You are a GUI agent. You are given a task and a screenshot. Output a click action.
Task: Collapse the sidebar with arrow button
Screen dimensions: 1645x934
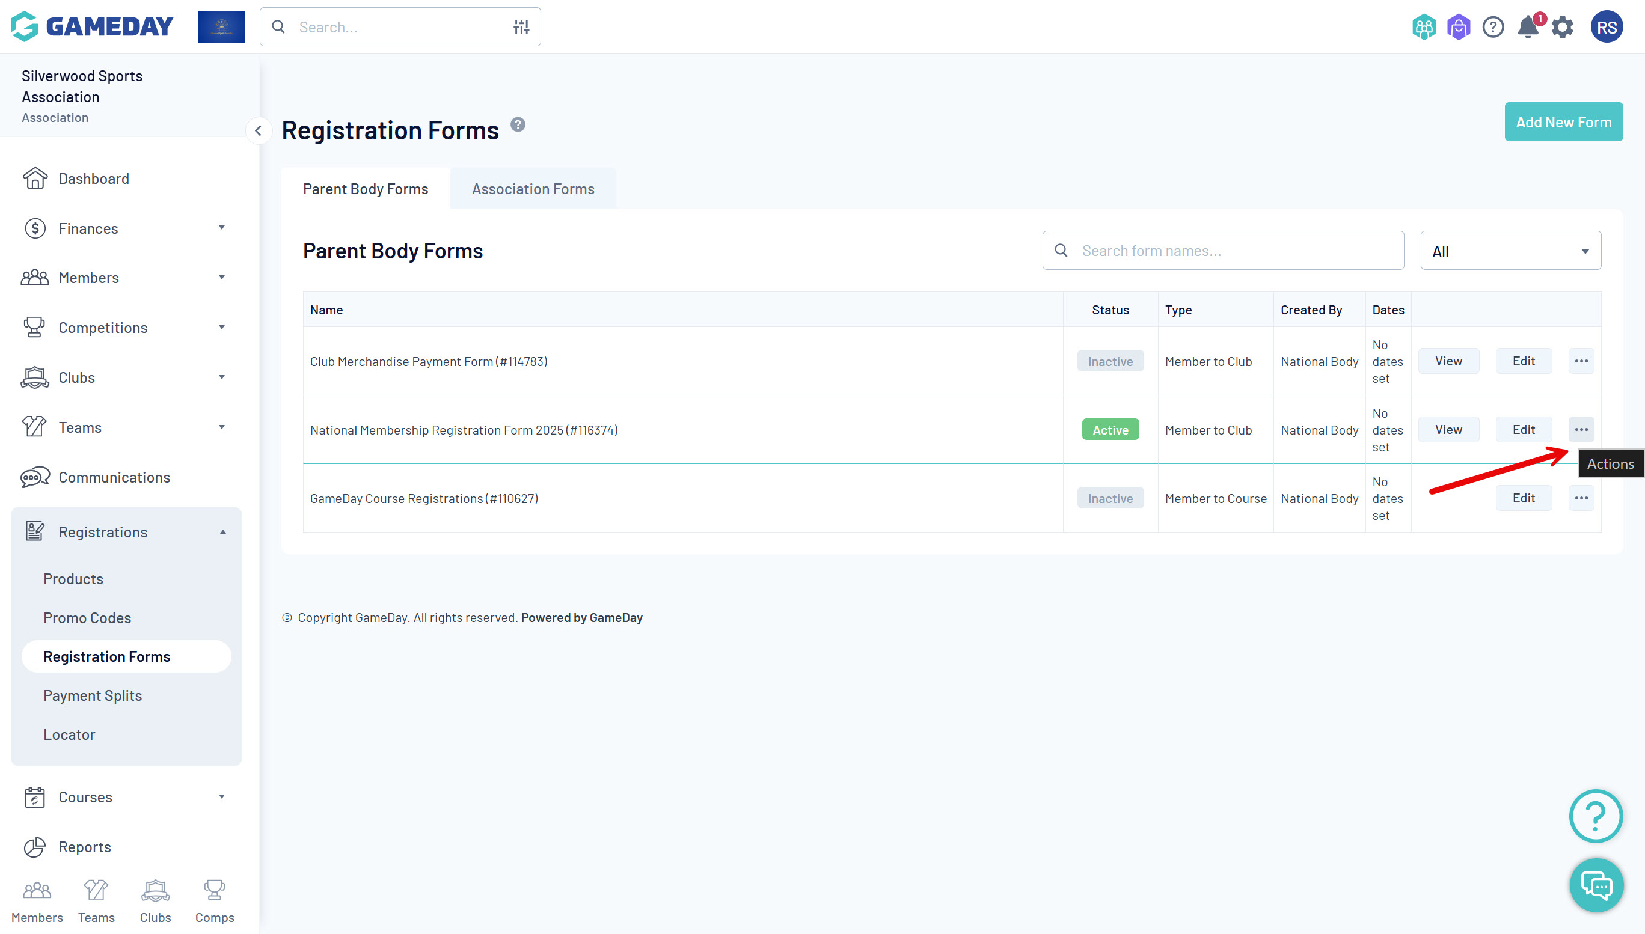point(258,132)
